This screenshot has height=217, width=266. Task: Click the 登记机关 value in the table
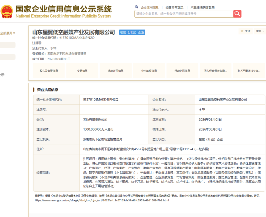pyautogui.click(x=102, y=139)
